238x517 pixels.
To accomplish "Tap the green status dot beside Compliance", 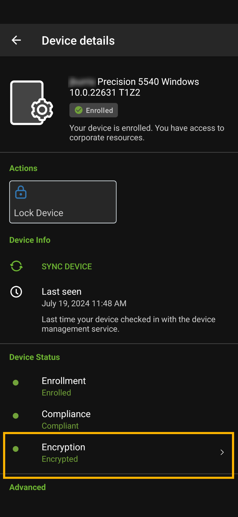I will tap(16, 416).
